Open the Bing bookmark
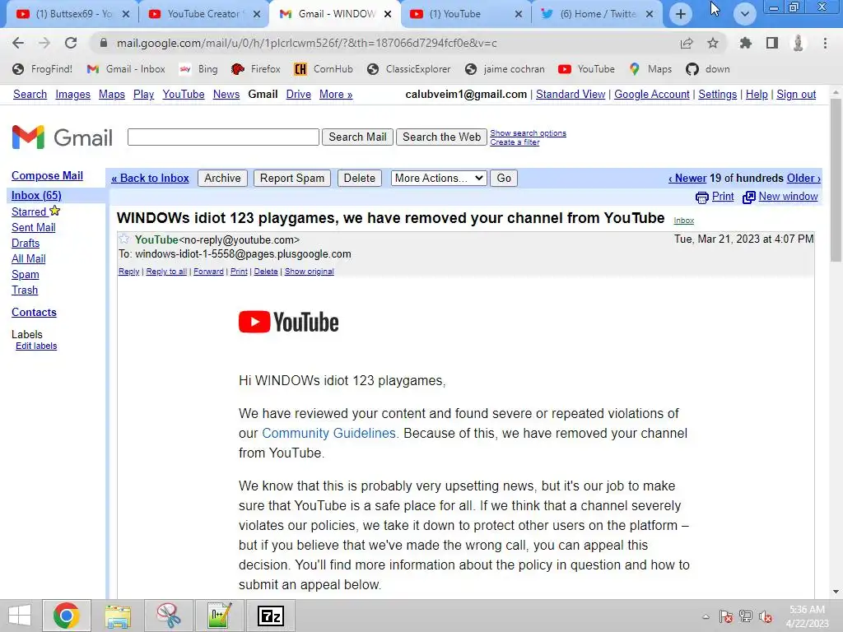 click(x=198, y=69)
